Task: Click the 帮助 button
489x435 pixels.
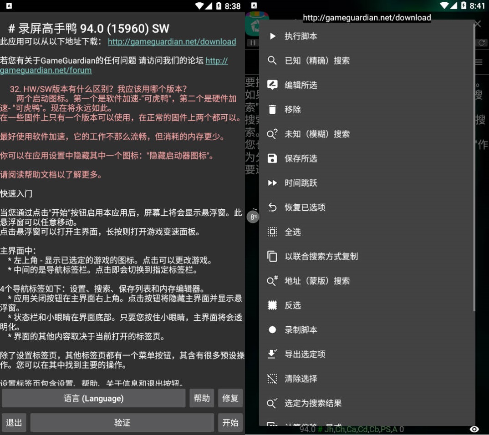Action: pyautogui.click(x=202, y=398)
